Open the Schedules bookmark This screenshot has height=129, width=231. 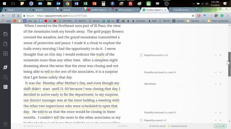pyautogui.click(x=139, y=21)
